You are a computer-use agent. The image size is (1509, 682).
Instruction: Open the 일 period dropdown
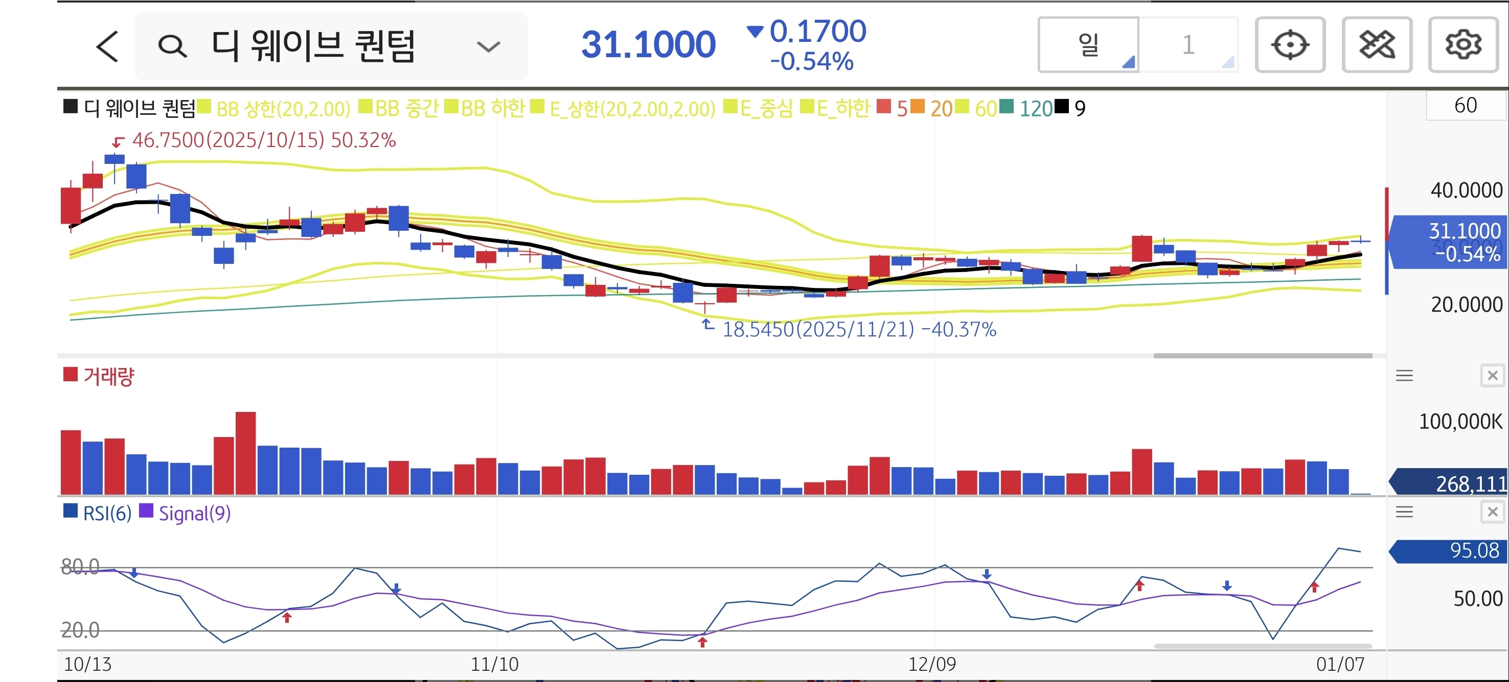point(1088,45)
